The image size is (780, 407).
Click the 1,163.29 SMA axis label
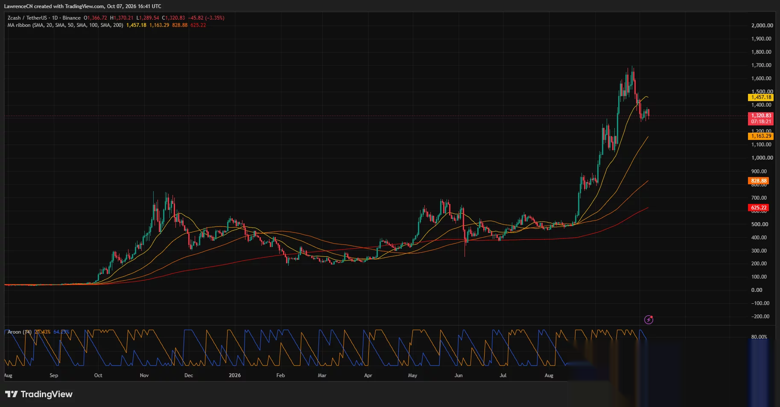coord(761,136)
